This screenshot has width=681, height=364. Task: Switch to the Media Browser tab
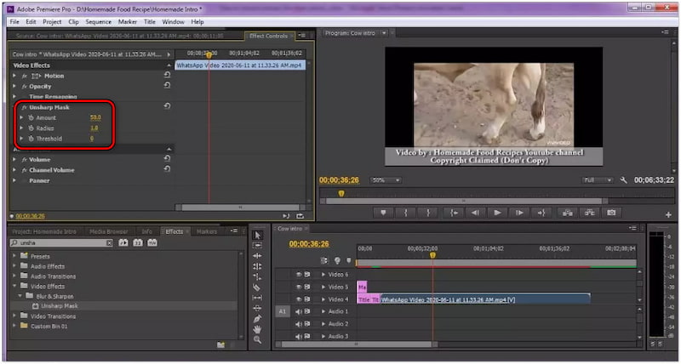(108, 231)
